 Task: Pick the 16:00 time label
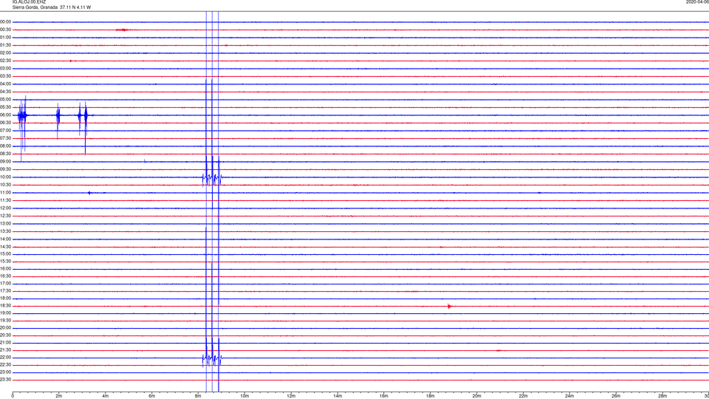click(5, 268)
